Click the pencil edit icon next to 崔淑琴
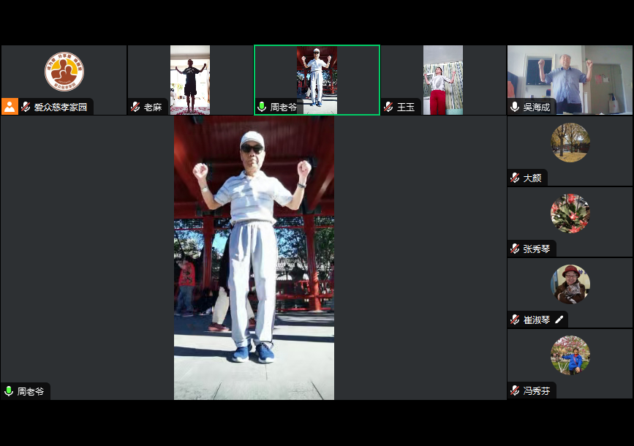Image resolution: width=634 pixels, height=446 pixels. click(x=559, y=320)
